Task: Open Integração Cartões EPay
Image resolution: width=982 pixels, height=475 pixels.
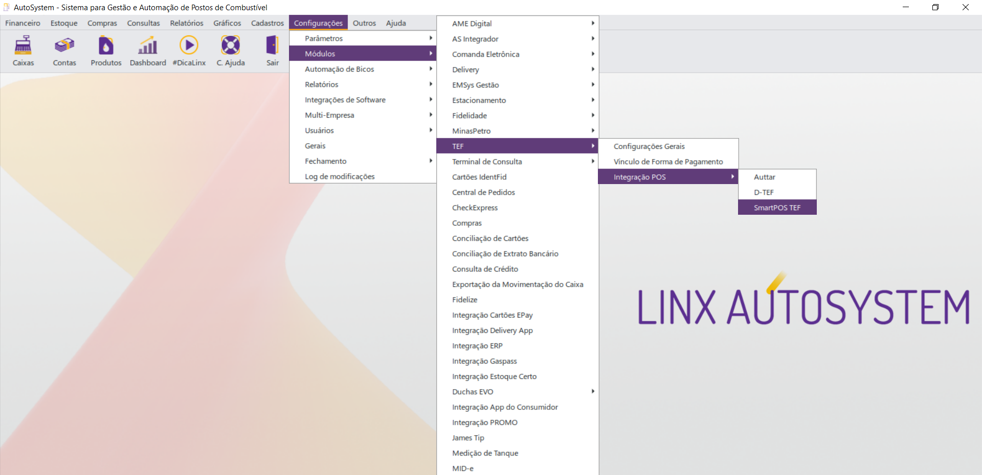Action: tap(518, 315)
